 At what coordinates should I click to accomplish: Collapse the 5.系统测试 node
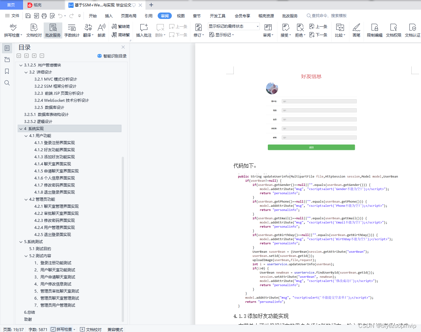coord(21,242)
